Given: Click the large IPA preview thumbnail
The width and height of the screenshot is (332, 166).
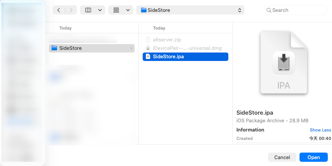Looking at the screenshot, I should pos(283,62).
